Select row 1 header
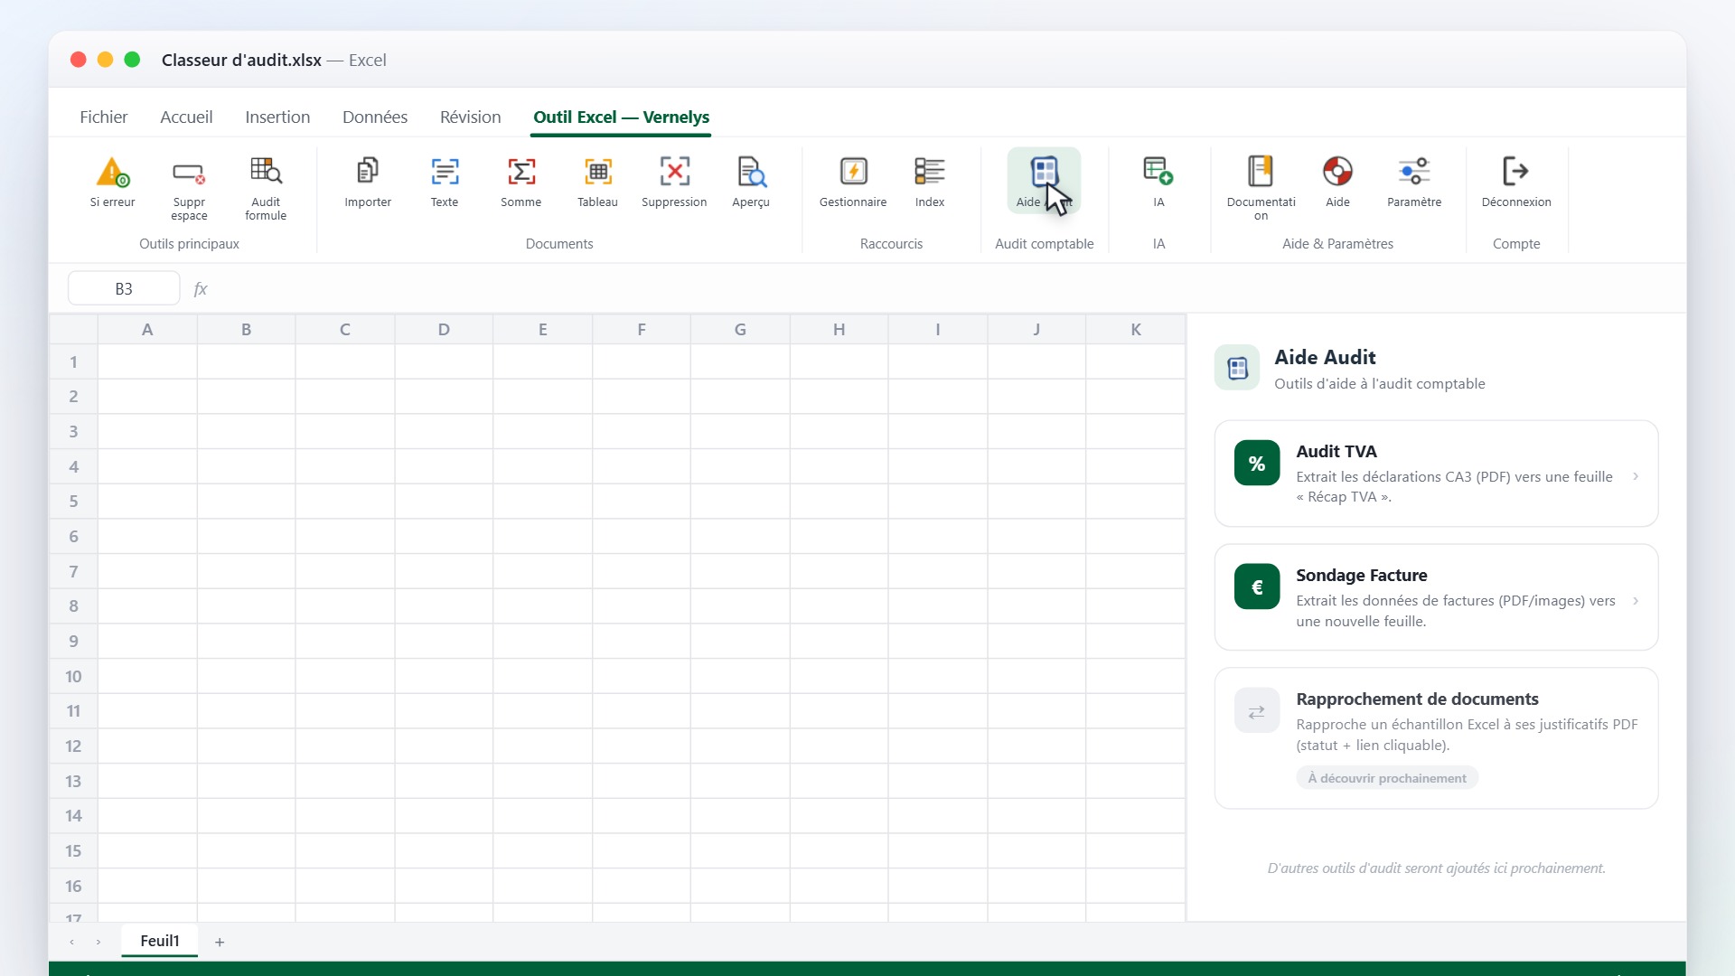 coord(73,362)
